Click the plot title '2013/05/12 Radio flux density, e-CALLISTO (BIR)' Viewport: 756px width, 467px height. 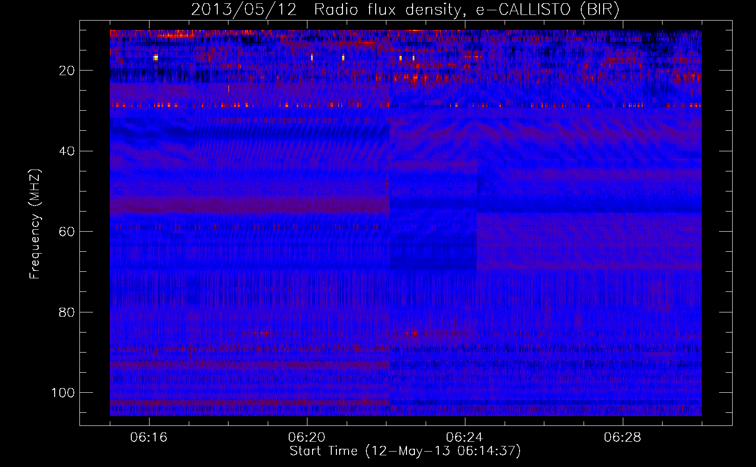405,10
